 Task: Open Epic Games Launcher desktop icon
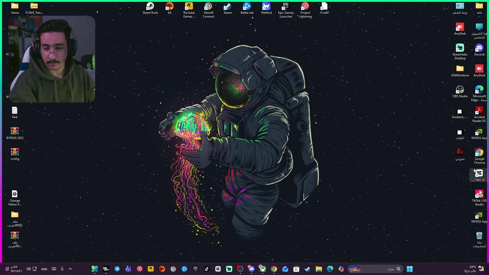(286, 10)
